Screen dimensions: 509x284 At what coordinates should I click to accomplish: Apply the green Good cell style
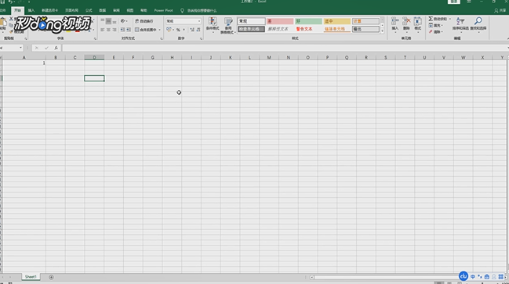(x=308, y=21)
